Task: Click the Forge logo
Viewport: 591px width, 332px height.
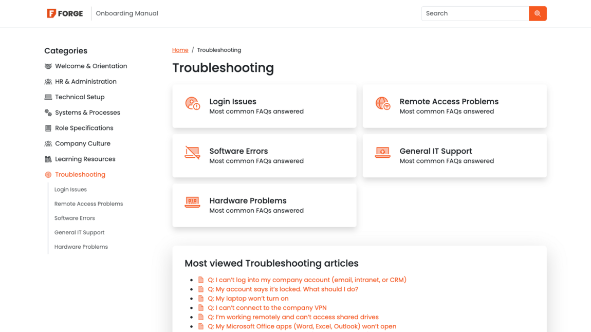Action: point(65,13)
